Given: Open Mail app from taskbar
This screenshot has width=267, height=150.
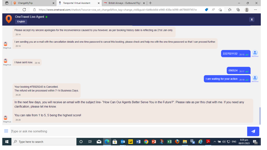Looking at the screenshot, I should (99, 142).
